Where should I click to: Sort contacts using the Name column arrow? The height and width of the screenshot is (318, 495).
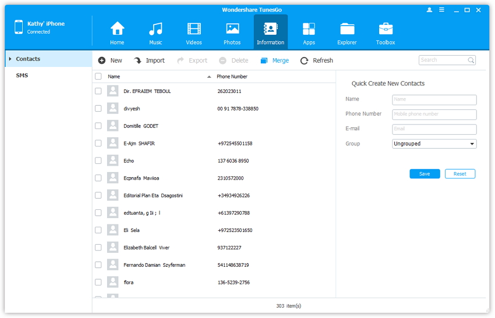tap(209, 77)
